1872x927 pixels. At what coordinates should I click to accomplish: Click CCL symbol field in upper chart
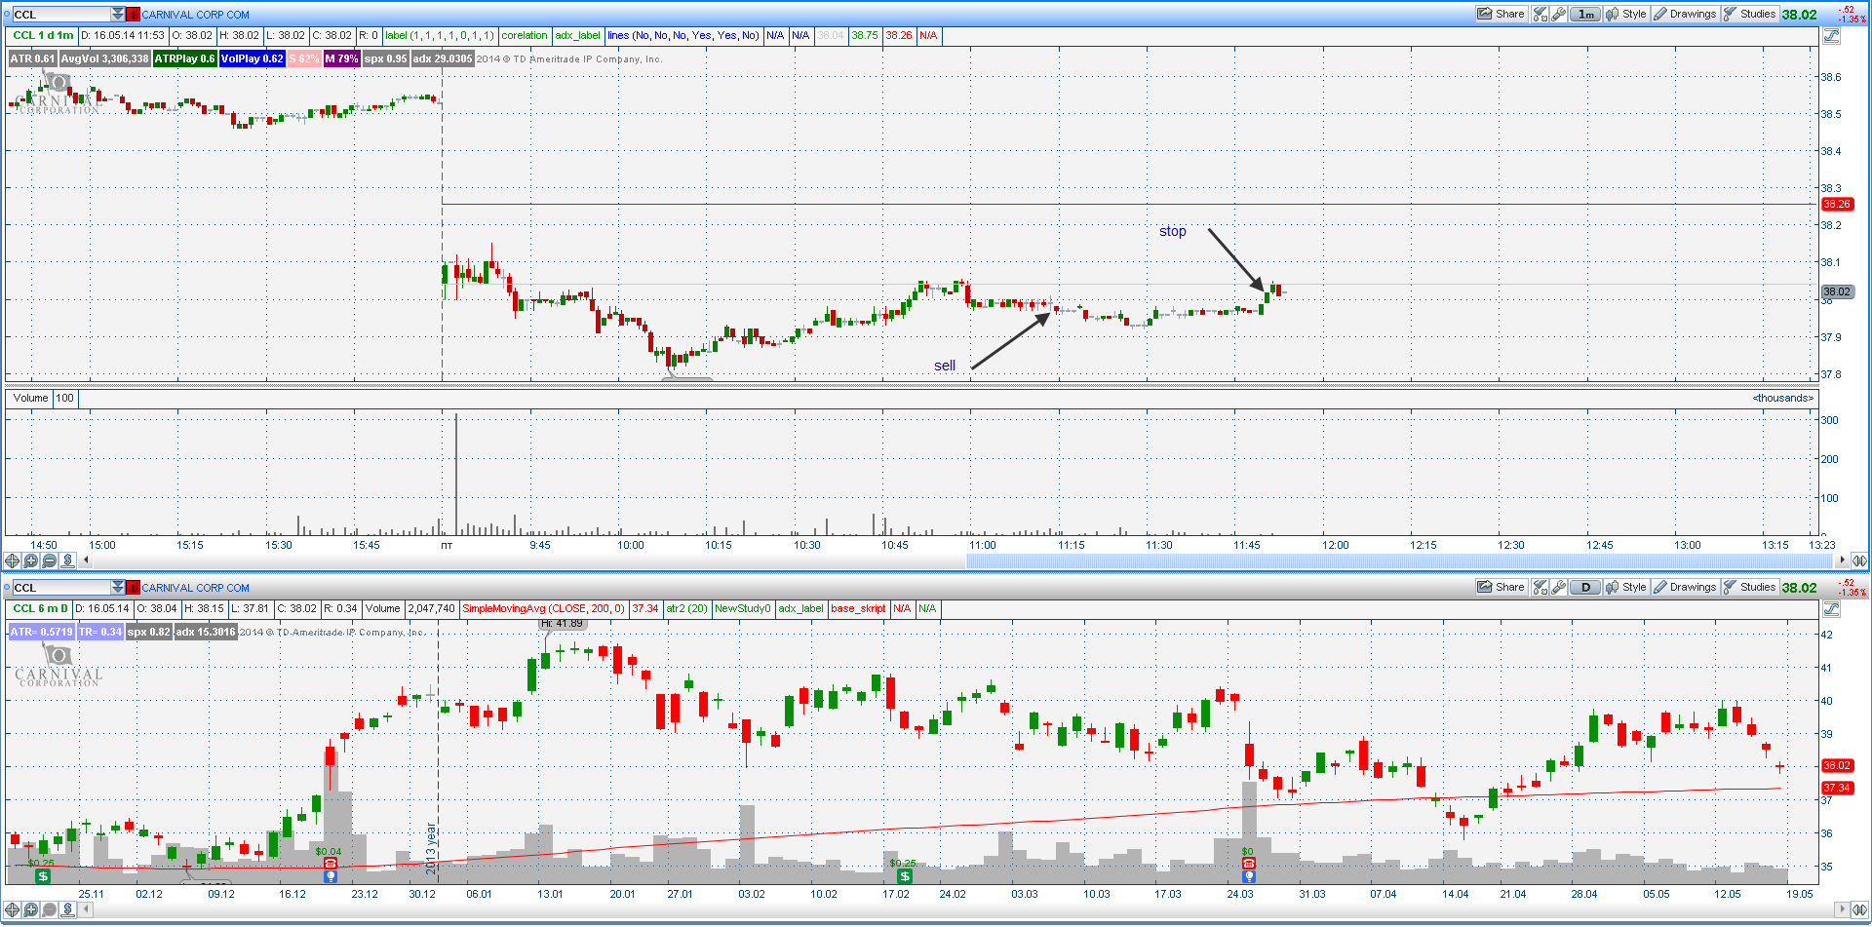pyautogui.click(x=61, y=15)
